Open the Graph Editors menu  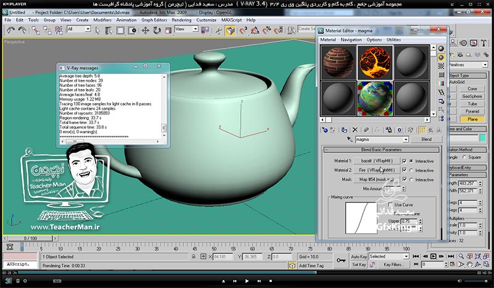[154, 20]
